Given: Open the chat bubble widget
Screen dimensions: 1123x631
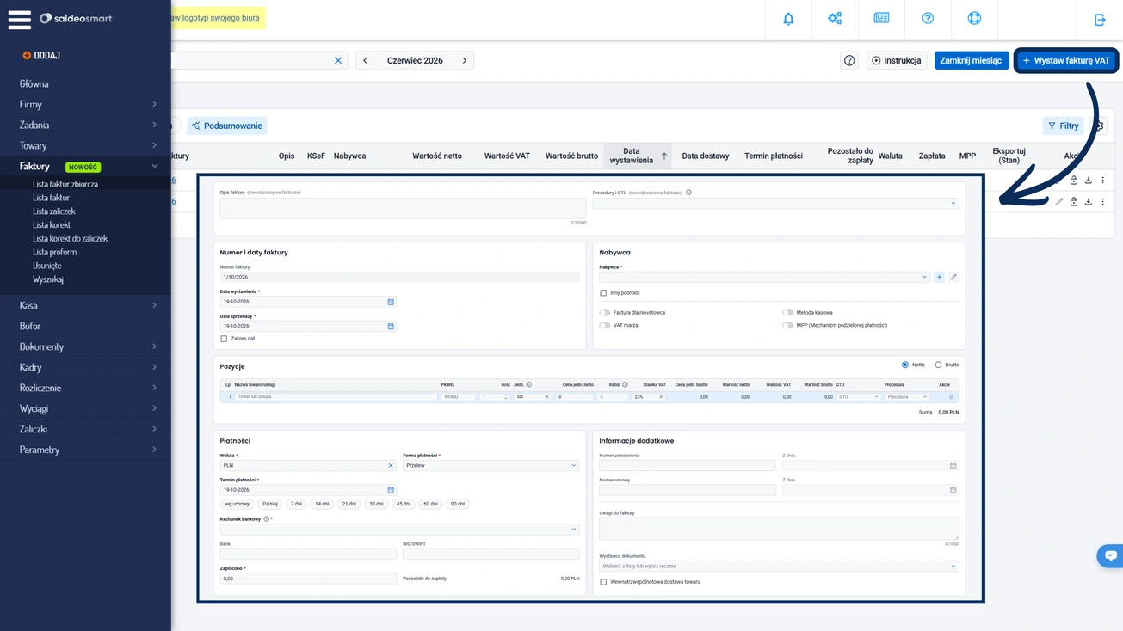Looking at the screenshot, I should click(x=1110, y=556).
